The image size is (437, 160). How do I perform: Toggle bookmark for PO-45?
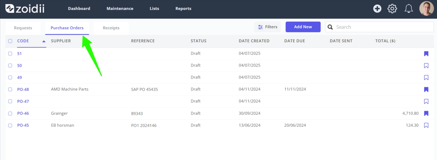426,125
